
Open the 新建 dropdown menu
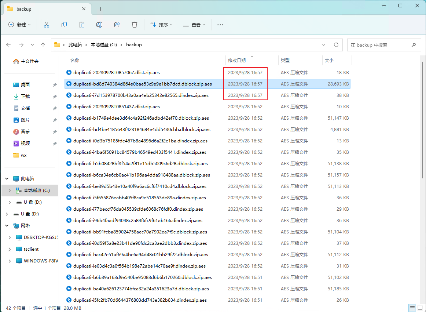click(19, 25)
